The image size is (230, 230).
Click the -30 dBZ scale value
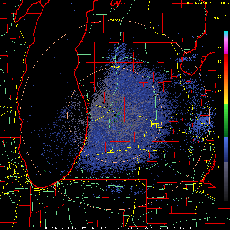(218, 197)
